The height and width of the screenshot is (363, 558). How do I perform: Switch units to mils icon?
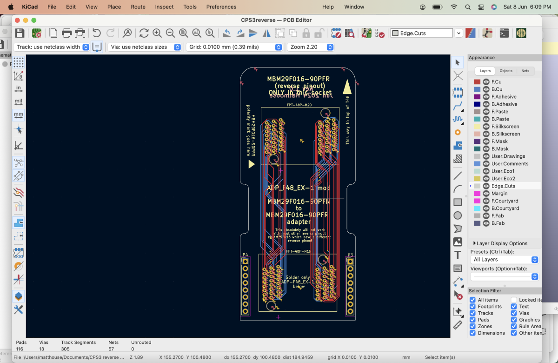click(19, 101)
